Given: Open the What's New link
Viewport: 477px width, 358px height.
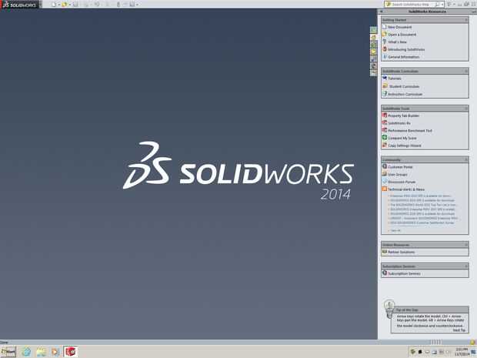Looking at the screenshot, I should tap(397, 42).
